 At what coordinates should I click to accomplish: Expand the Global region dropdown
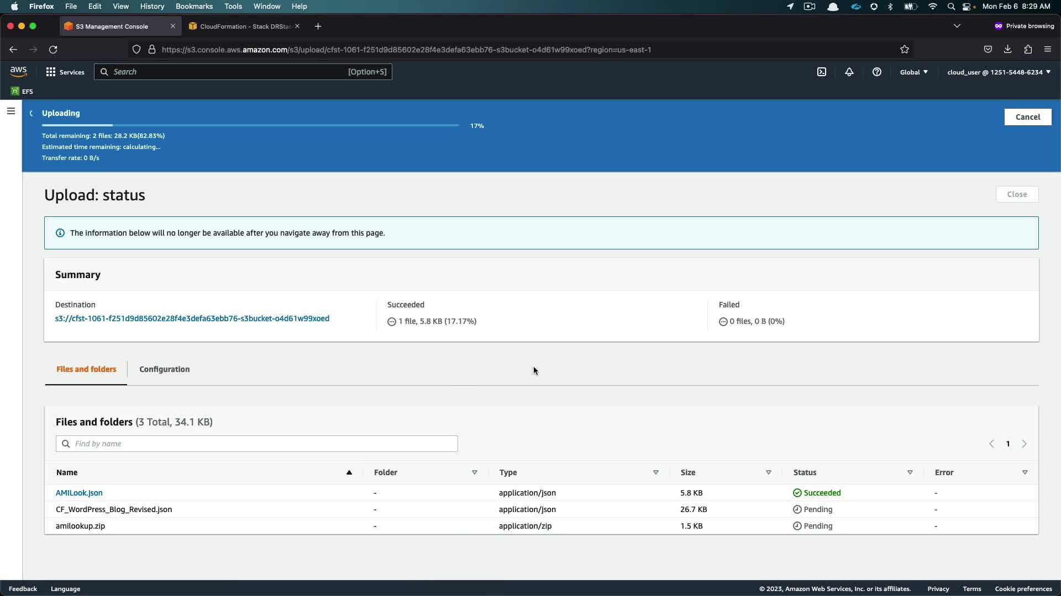pyautogui.click(x=914, y=72)
